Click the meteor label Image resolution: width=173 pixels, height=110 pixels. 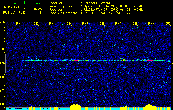(x=39, y=9)
